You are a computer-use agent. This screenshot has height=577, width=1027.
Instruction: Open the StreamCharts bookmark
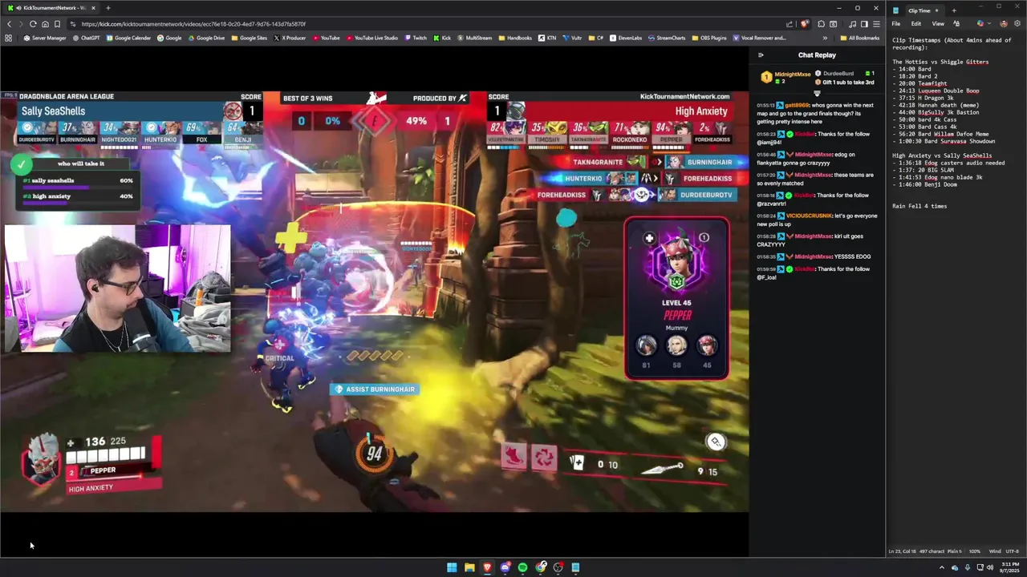[666, 38]
